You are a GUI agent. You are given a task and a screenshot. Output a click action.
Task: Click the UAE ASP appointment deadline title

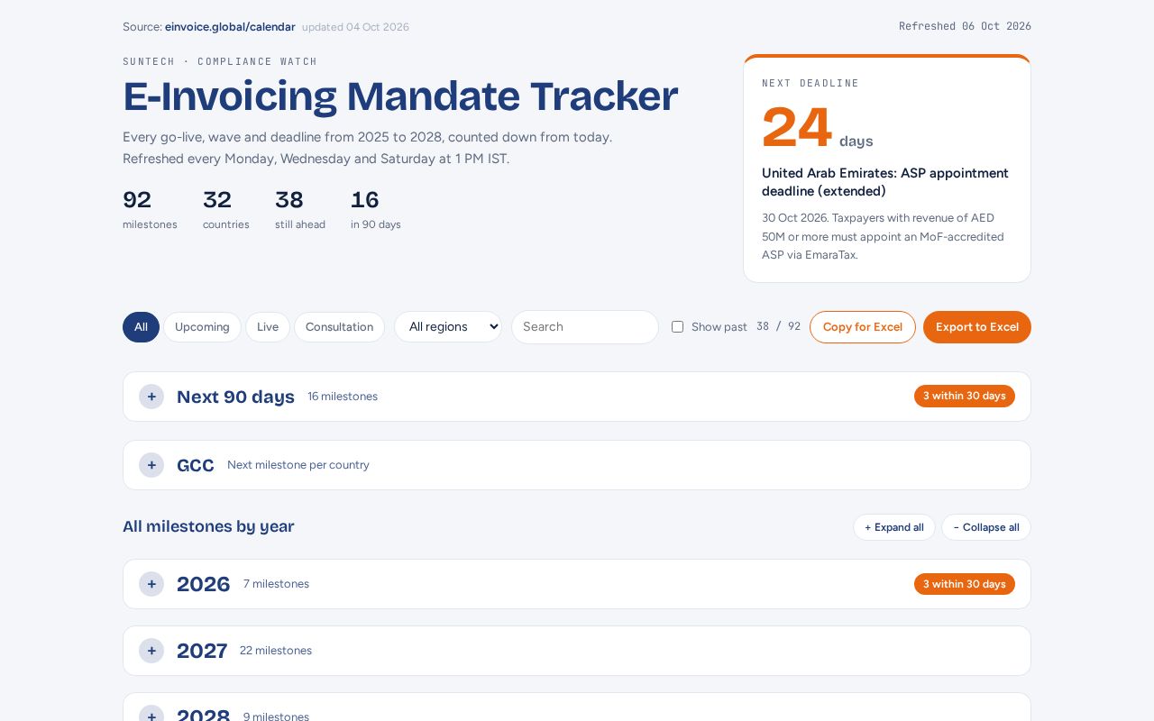(885, 182)
